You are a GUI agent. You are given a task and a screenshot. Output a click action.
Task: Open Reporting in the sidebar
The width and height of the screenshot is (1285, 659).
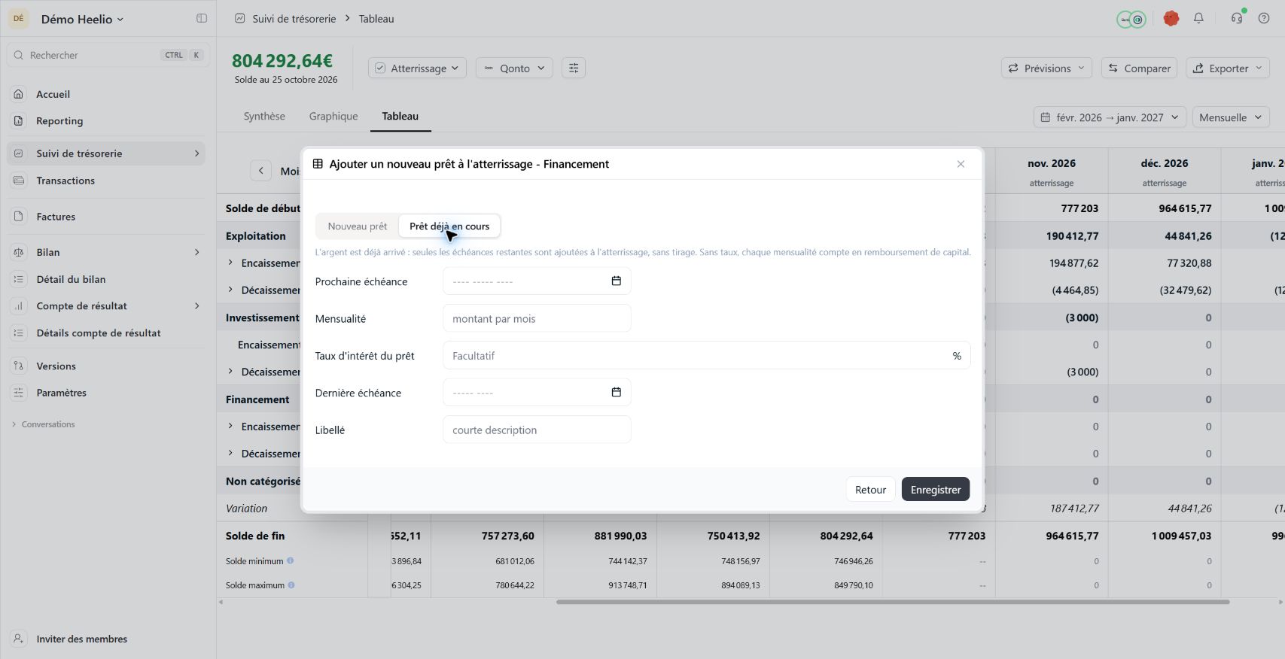pyautogui.click(x=106, y=121)
